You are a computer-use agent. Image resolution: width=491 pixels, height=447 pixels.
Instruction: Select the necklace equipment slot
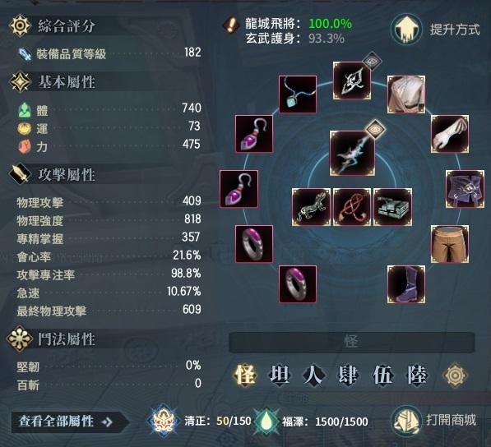[298, 94]
